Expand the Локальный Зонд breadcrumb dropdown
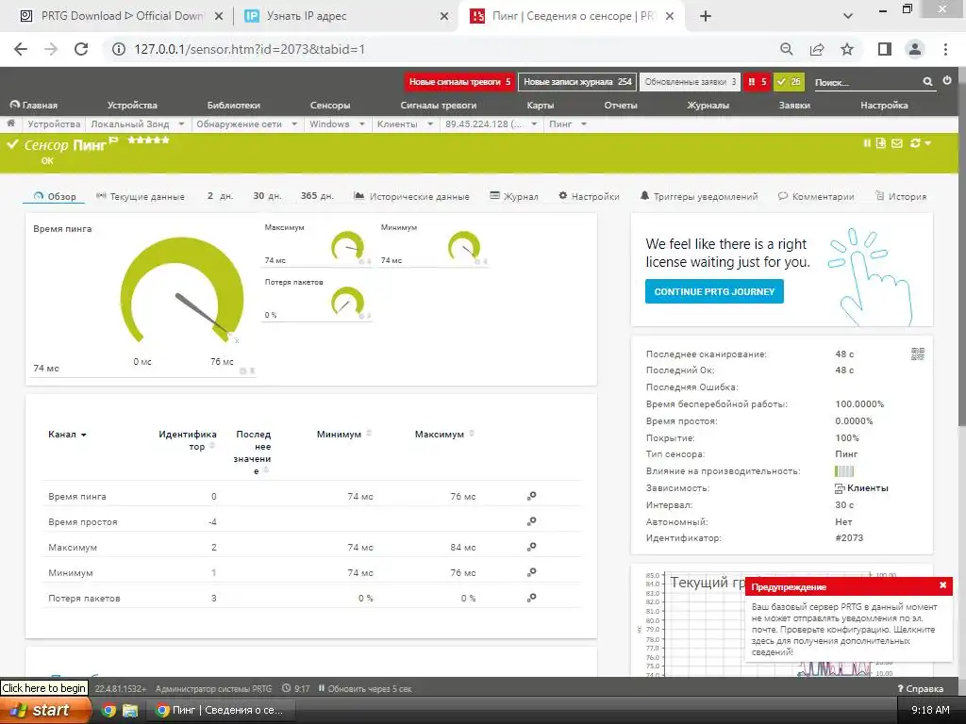This screenshot has width=966, height=724. tap(181, 124)
